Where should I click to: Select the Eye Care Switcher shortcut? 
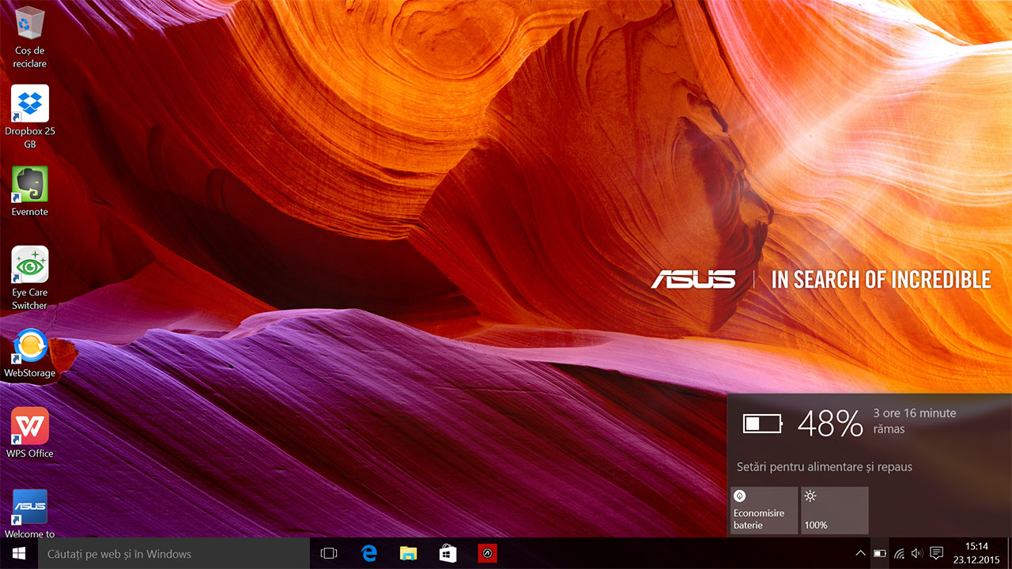pos(30,278)
